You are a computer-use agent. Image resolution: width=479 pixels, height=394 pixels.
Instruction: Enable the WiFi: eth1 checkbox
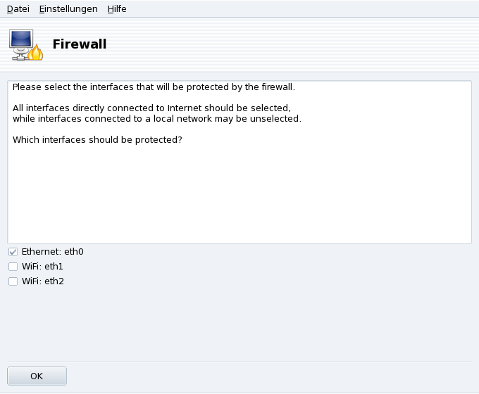(13, 267)
